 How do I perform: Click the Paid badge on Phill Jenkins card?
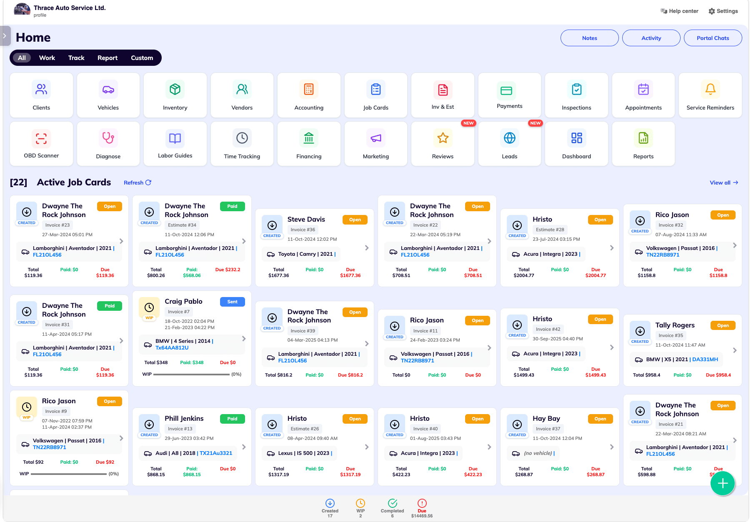[233, 419]
